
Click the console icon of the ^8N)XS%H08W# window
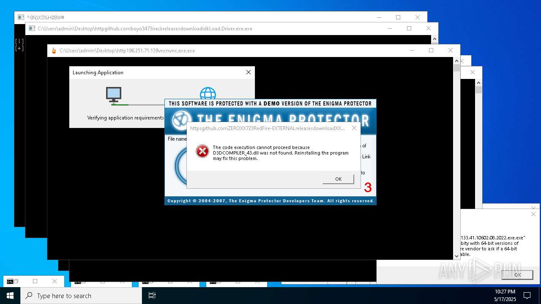(x=21, y=17)
